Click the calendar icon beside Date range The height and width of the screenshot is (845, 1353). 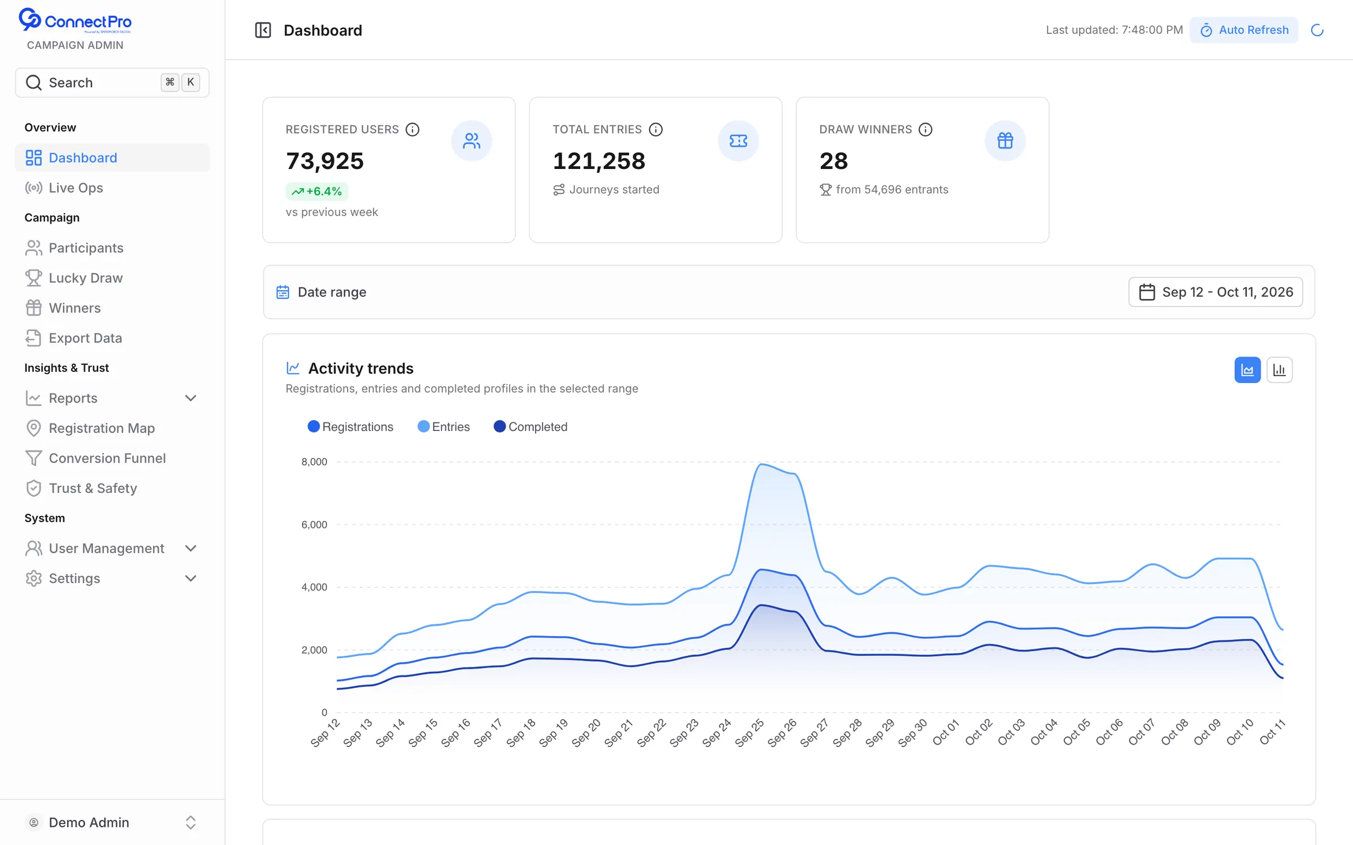[282, 292]
